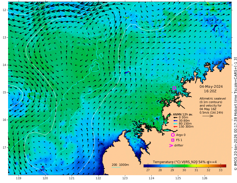Click the vertical IMOS copyright text

click(235, 114)
